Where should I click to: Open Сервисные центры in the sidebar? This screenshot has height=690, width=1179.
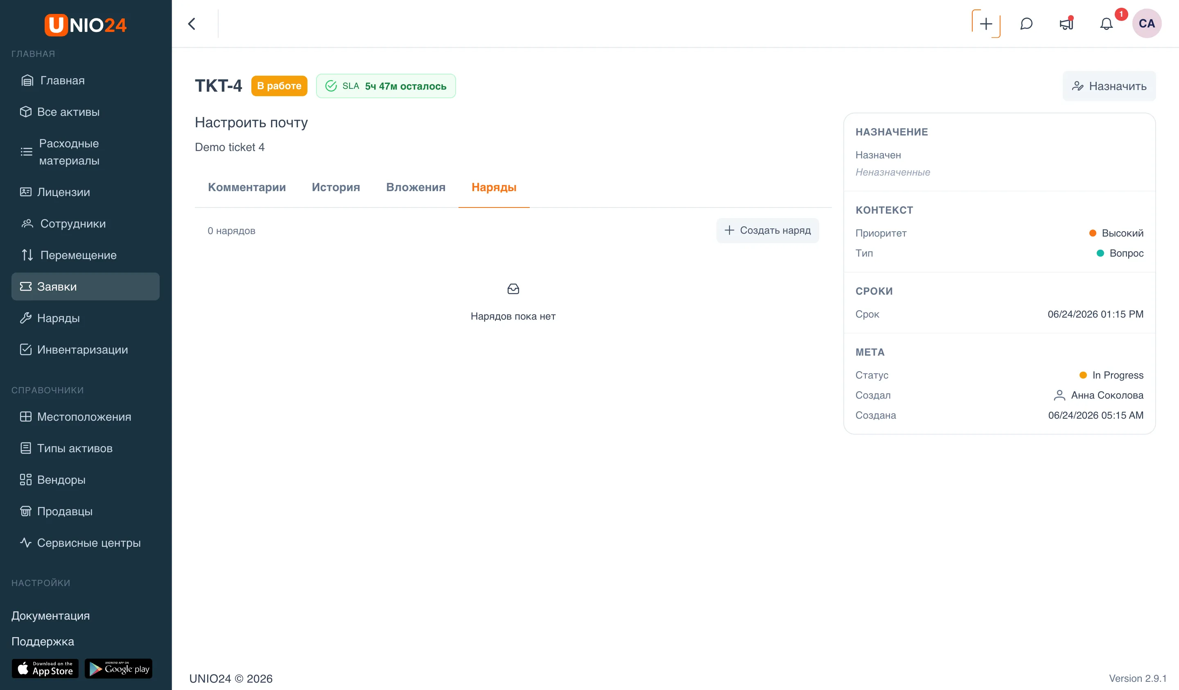pos(86,543)
